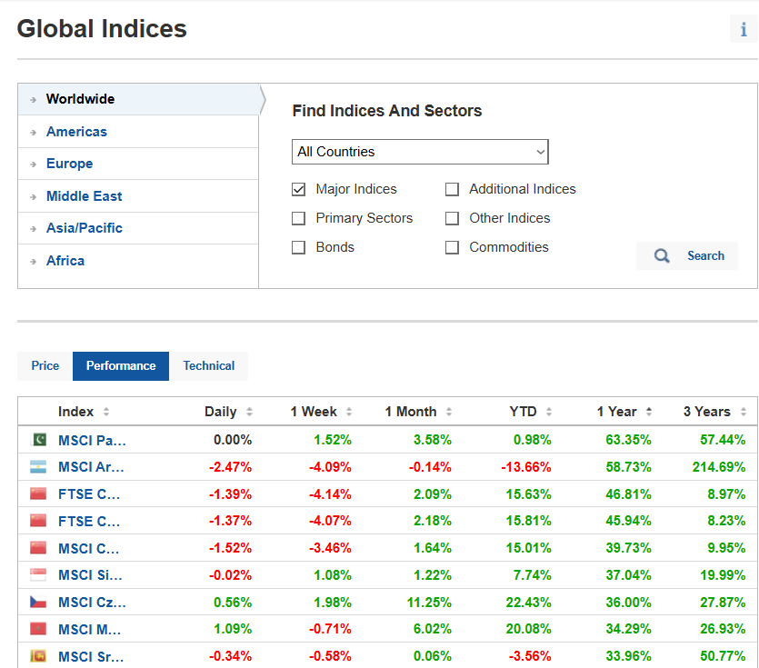Switch to the Price tab
This screenshot has width=759, height=668.
[x=45, y=365]
